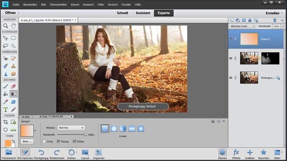Collapse the tool options panel chevron
The image size is (287, 161).
224,121
